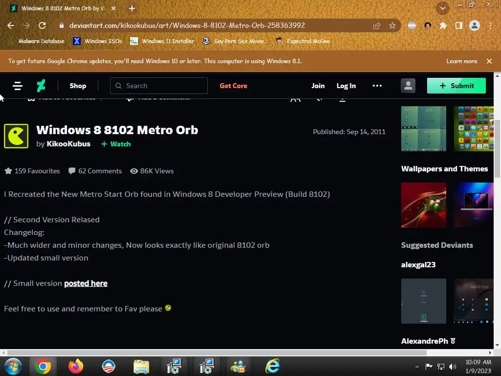The height and width of the screenshot is (376, 501).
Task: Open the Shop section
Action: (x=78, y=86)
